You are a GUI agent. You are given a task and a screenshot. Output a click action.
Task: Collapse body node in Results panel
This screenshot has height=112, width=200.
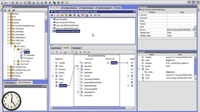[x=139, y=69]
